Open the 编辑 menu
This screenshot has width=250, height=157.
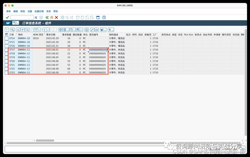click(x=16, y=11)
